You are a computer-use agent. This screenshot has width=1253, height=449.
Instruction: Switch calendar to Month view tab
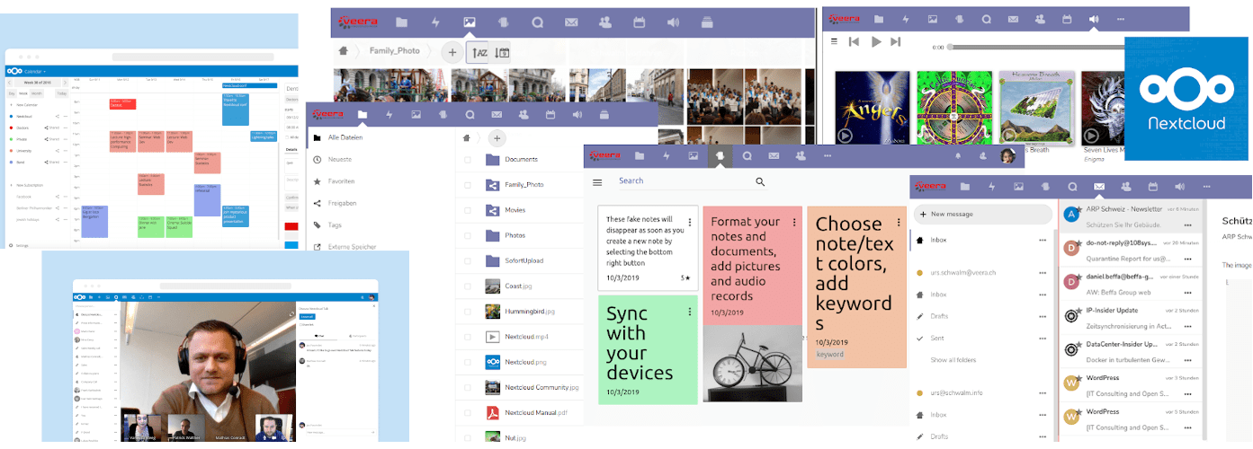(37, 93)
